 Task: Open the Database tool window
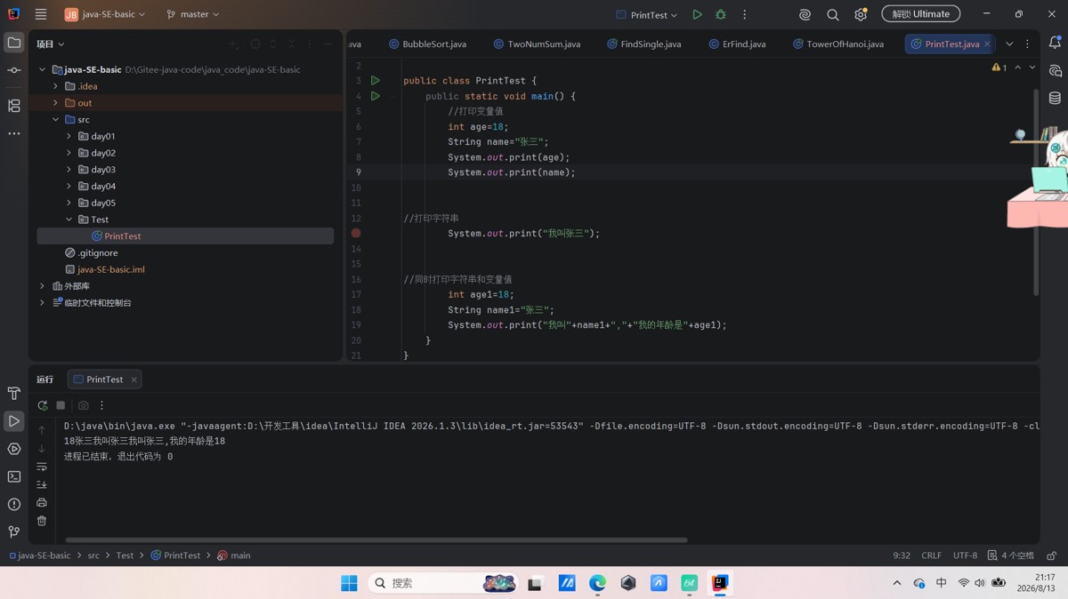[1055, 98]
